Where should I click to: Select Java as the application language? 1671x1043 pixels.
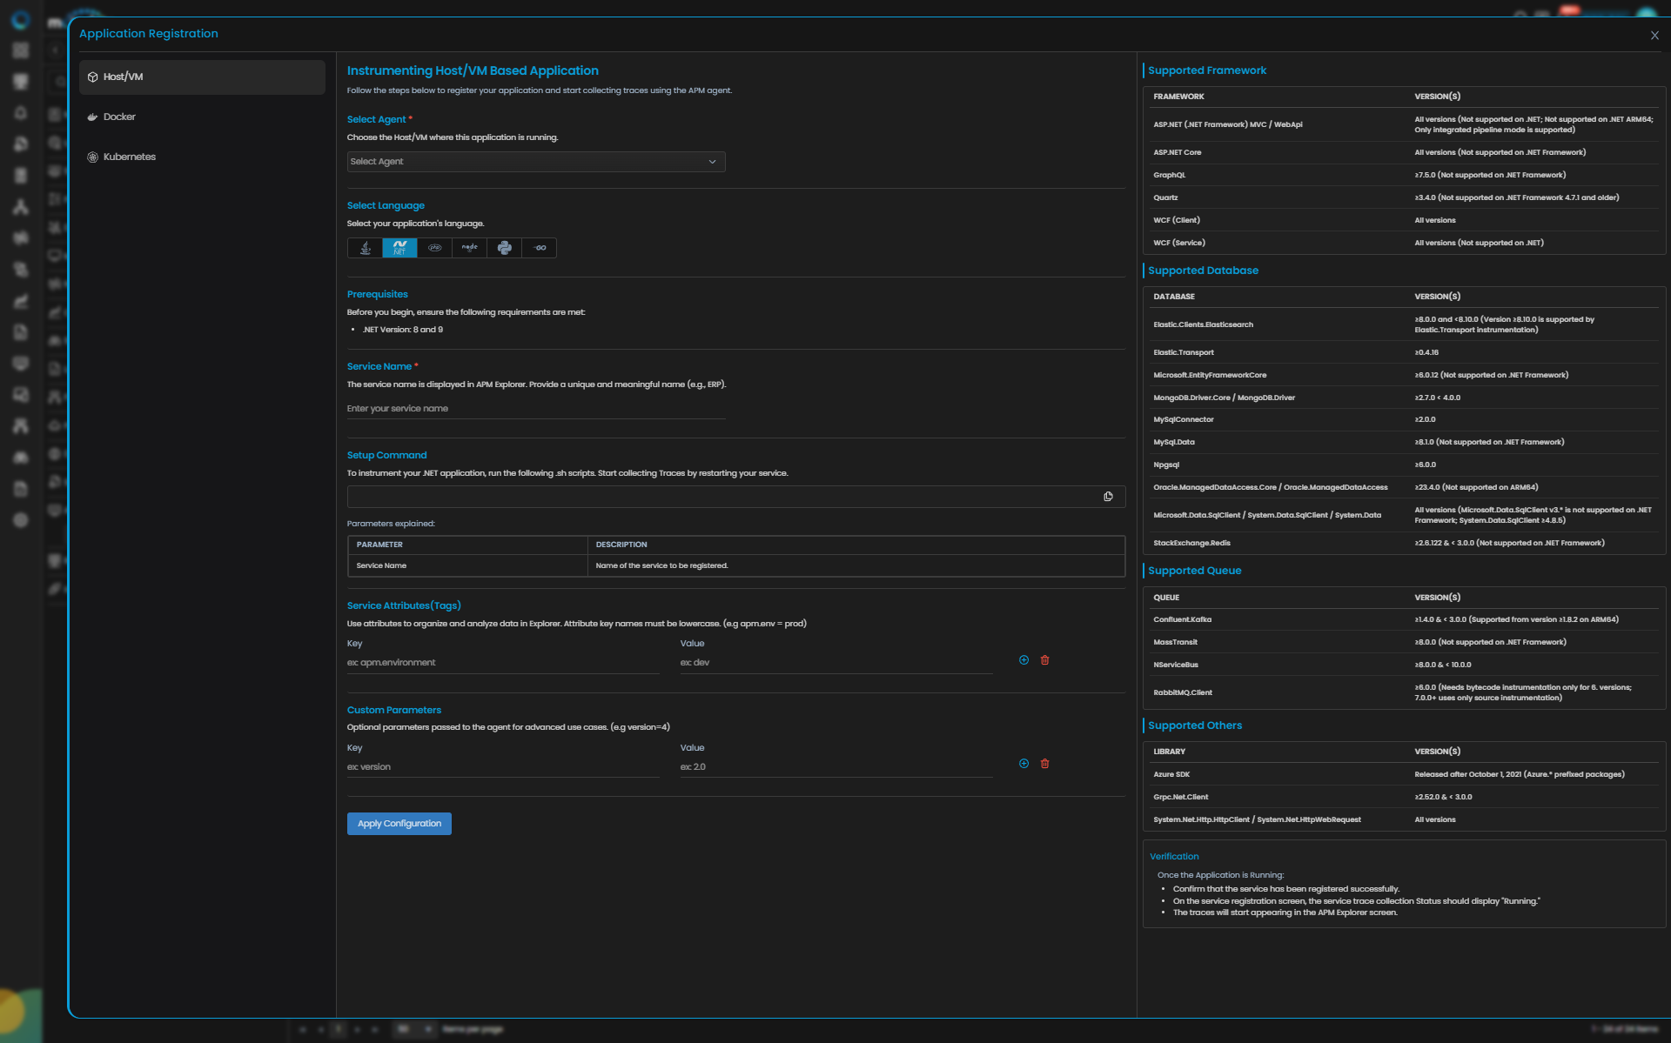click(366, 248)
